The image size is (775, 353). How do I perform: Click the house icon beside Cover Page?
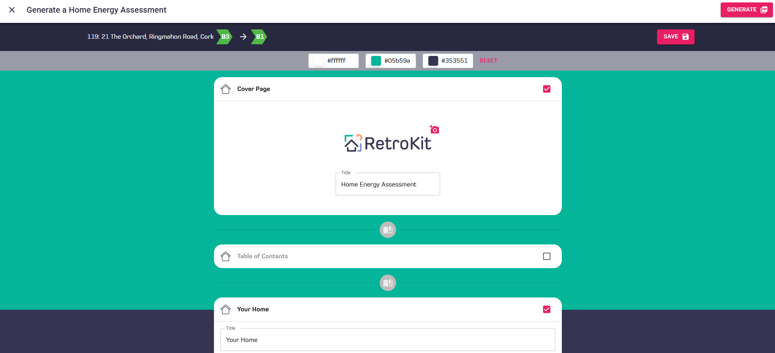[225, 89]
